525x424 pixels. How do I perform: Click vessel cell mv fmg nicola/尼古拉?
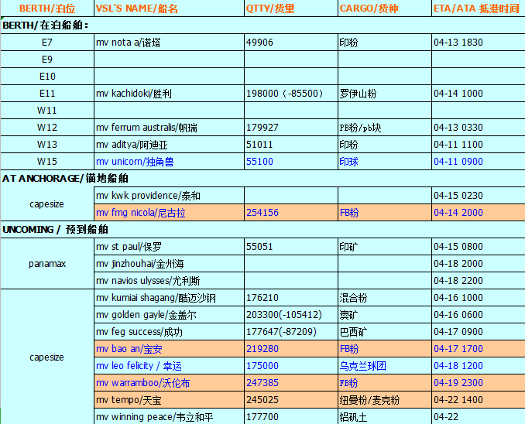click(x=169, y=213)
